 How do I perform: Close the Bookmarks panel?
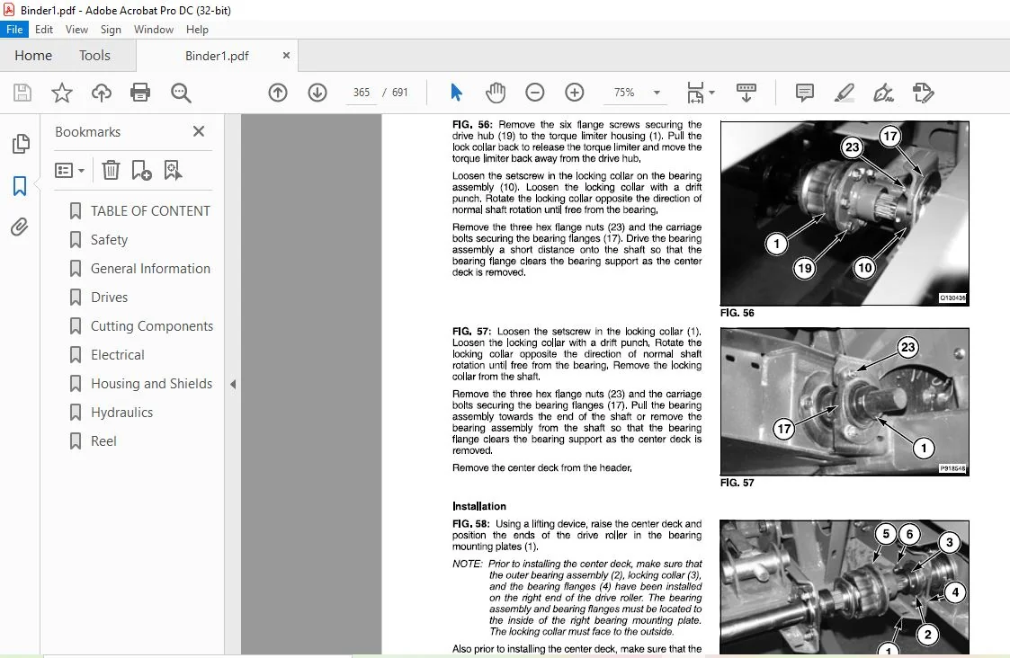tap(199, 131)
